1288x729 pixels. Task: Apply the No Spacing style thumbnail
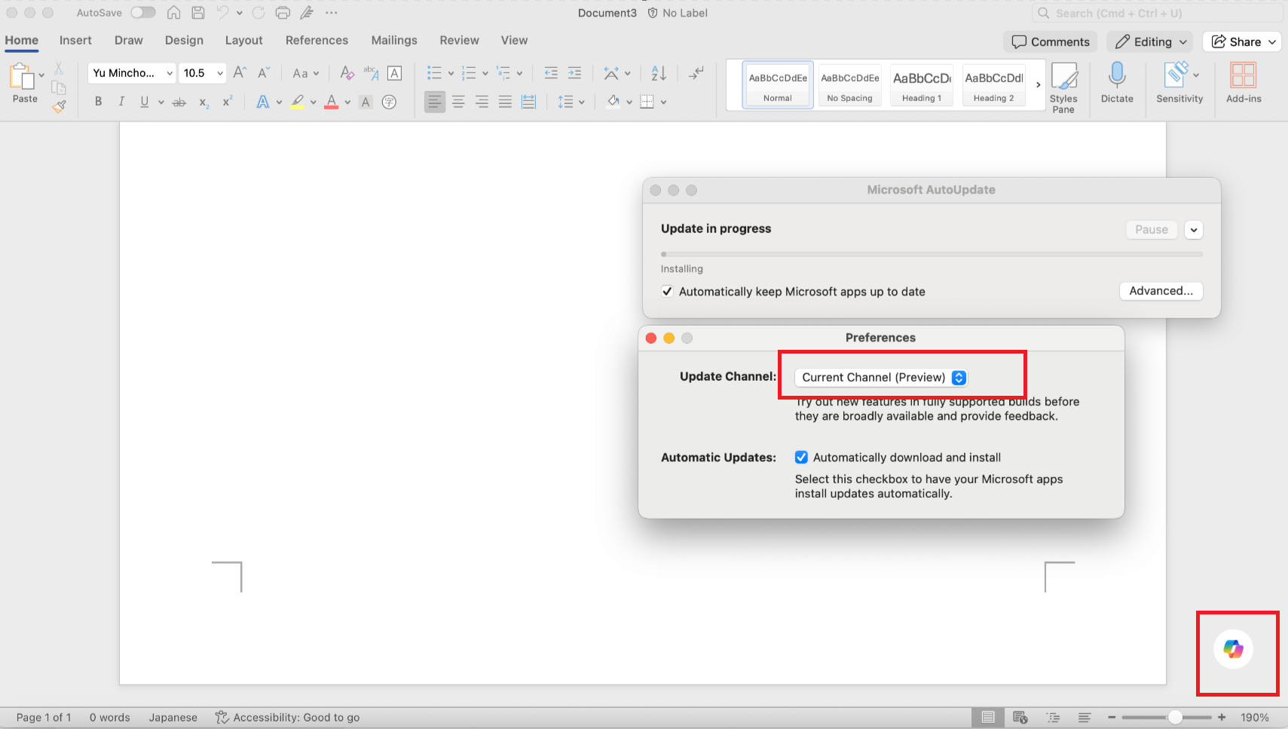click(x=849, y=84)
